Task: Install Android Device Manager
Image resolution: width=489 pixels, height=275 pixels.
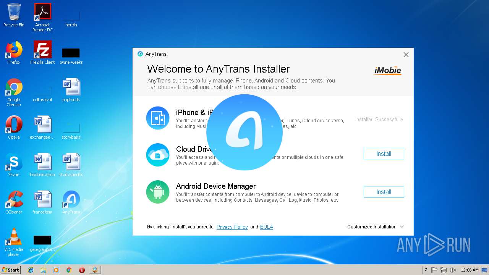Action: [384, 192]
